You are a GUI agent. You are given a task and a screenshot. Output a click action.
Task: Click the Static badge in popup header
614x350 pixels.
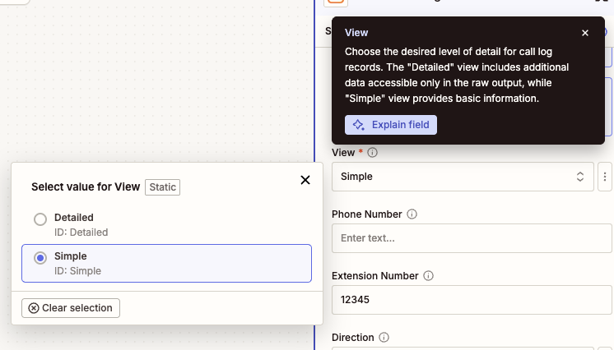162,187
